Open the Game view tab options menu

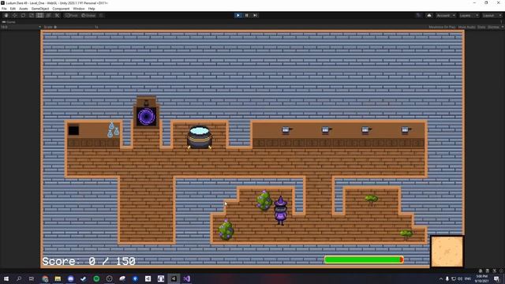tap(502, 22)
